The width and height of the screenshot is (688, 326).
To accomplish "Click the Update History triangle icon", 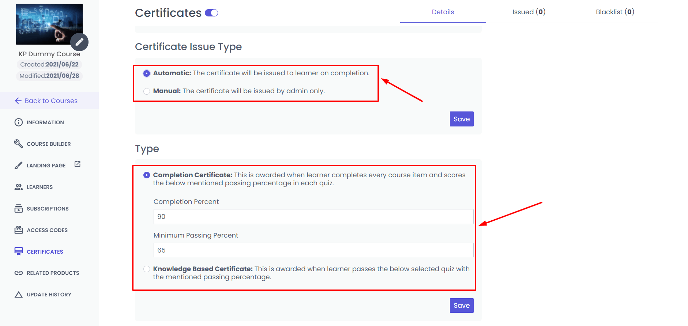I will tap(19, 295).
